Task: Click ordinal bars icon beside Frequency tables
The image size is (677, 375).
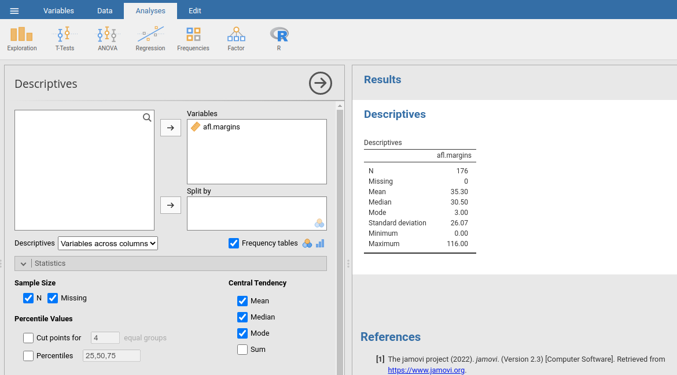Action: (x=320, y=243)
